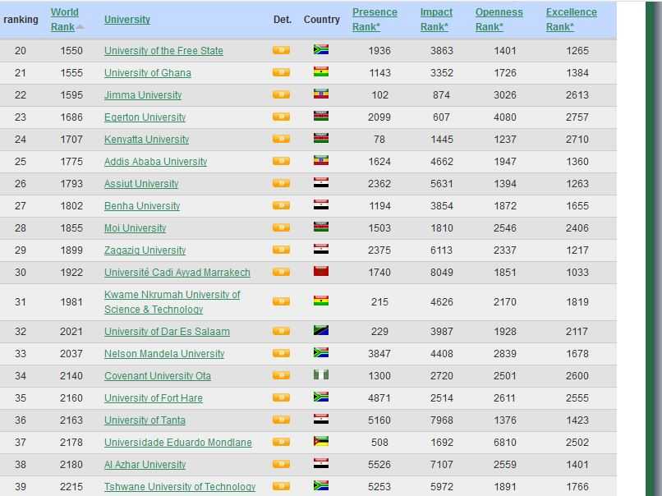662x496 pixels.
Task: Sort by Impact Rank column
Action: pos(436,20)
